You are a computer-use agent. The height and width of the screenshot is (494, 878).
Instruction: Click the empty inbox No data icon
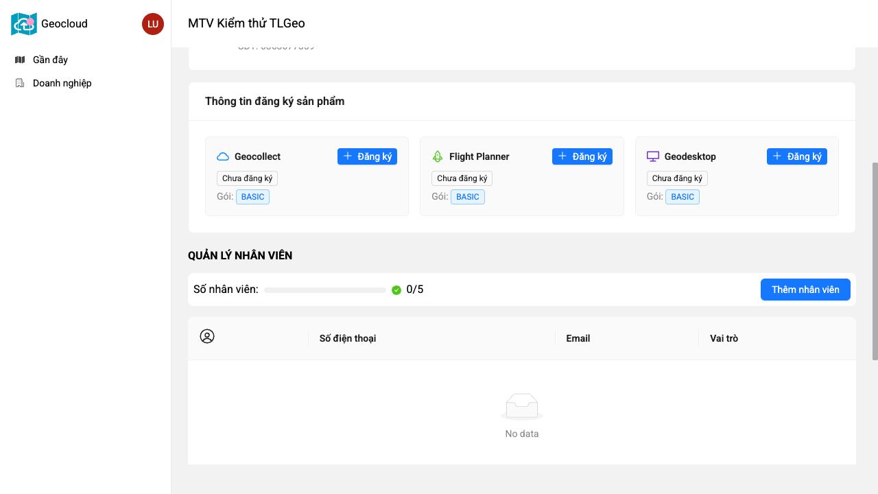522,406
